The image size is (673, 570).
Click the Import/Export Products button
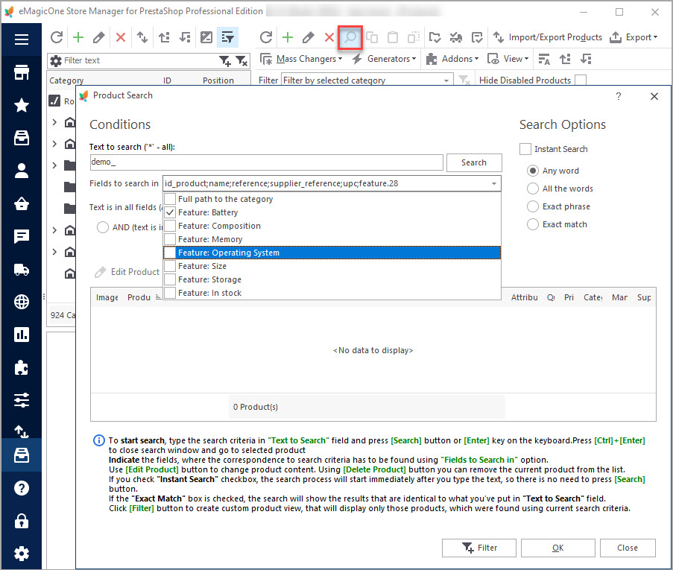tap(547, 37)
